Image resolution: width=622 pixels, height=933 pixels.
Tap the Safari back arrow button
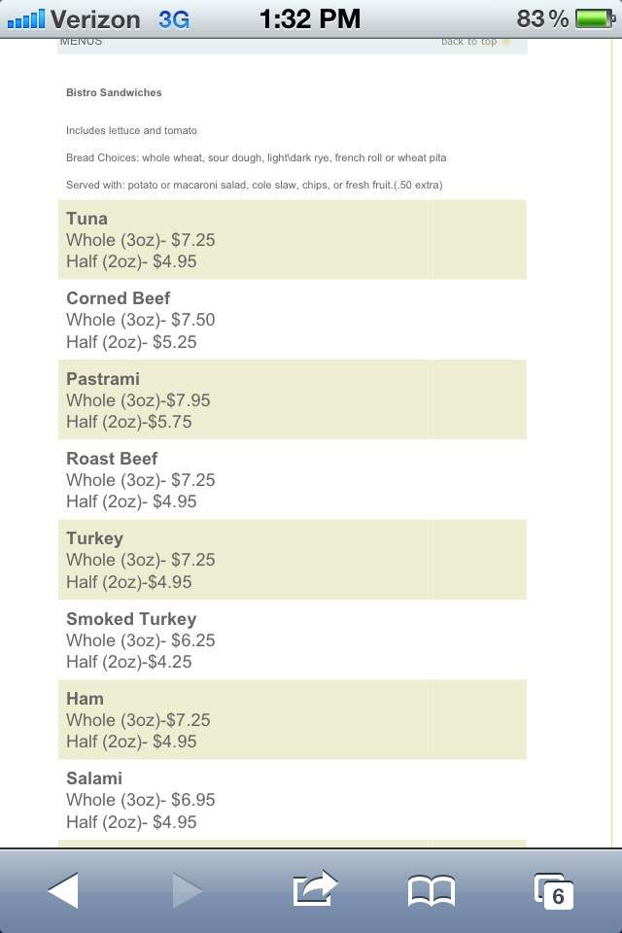63,890
